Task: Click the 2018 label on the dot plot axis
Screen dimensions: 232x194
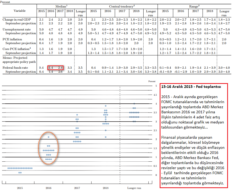Action: pos(106,188)
